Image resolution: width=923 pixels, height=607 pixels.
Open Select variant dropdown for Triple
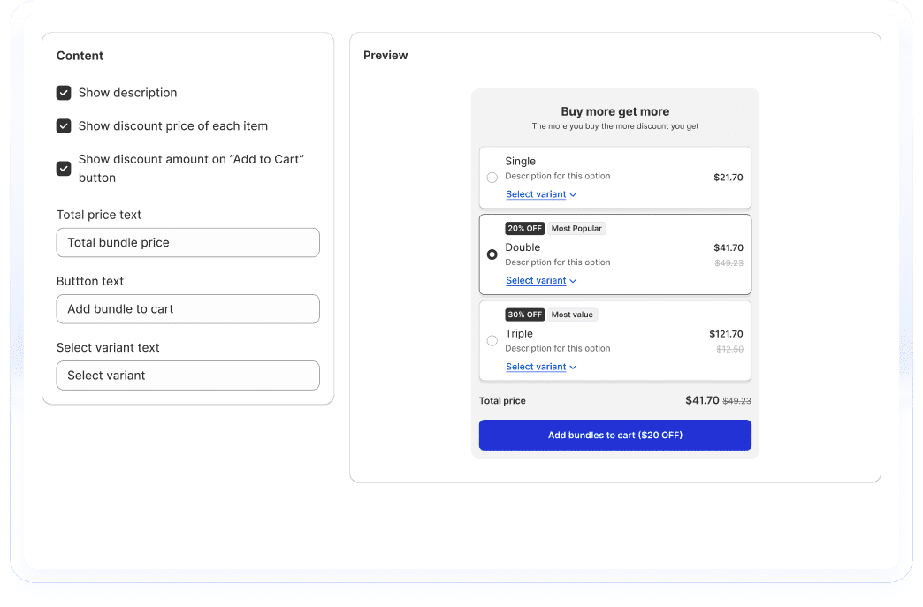click(536, 367)
